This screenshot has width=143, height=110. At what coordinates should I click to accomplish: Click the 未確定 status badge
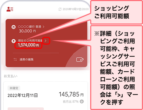click(x=14, y=88)
